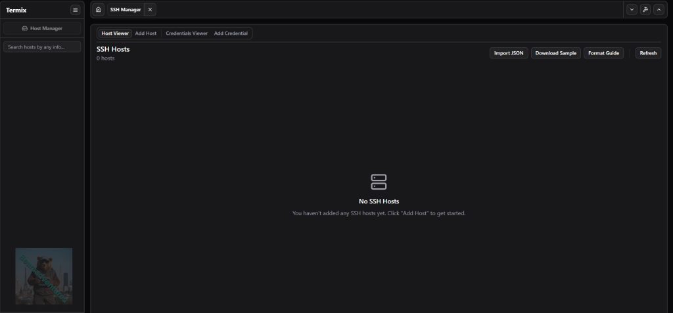Open the tools wrench icon
The width and height of the screenshot is (673, 313).
coord(645,10)
